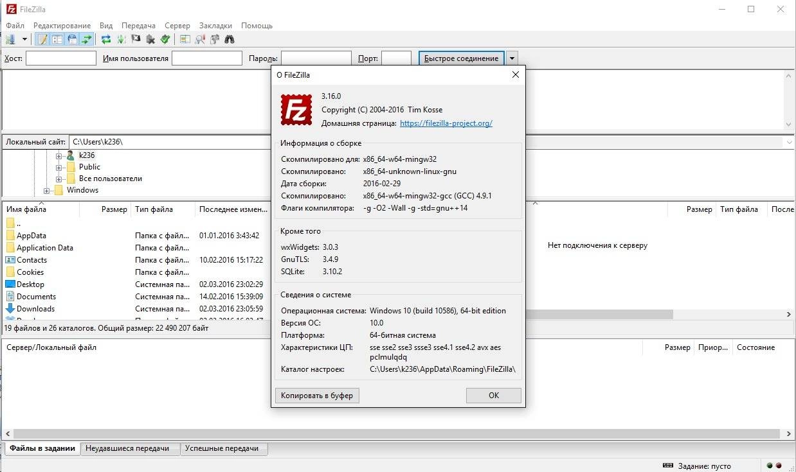Open the Передача menu
Viewport: 796px width, 472px height.
(138, 26)
